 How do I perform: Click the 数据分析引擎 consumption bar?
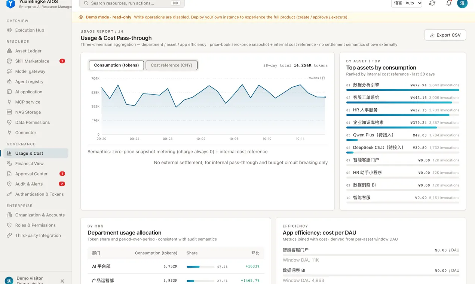point(403,90)
